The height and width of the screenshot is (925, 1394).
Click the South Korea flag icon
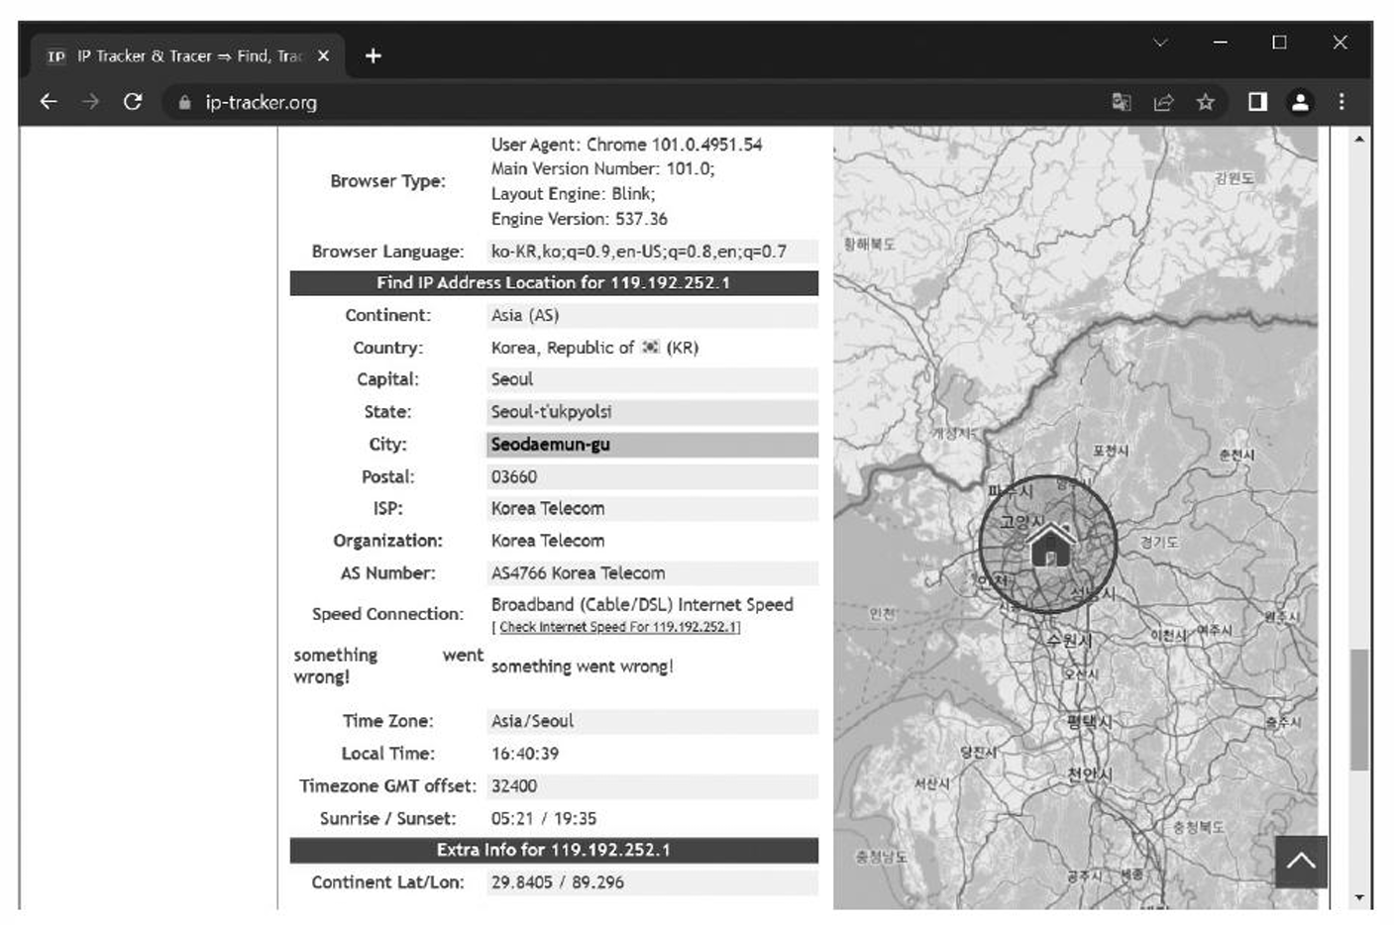coord(650,348)
